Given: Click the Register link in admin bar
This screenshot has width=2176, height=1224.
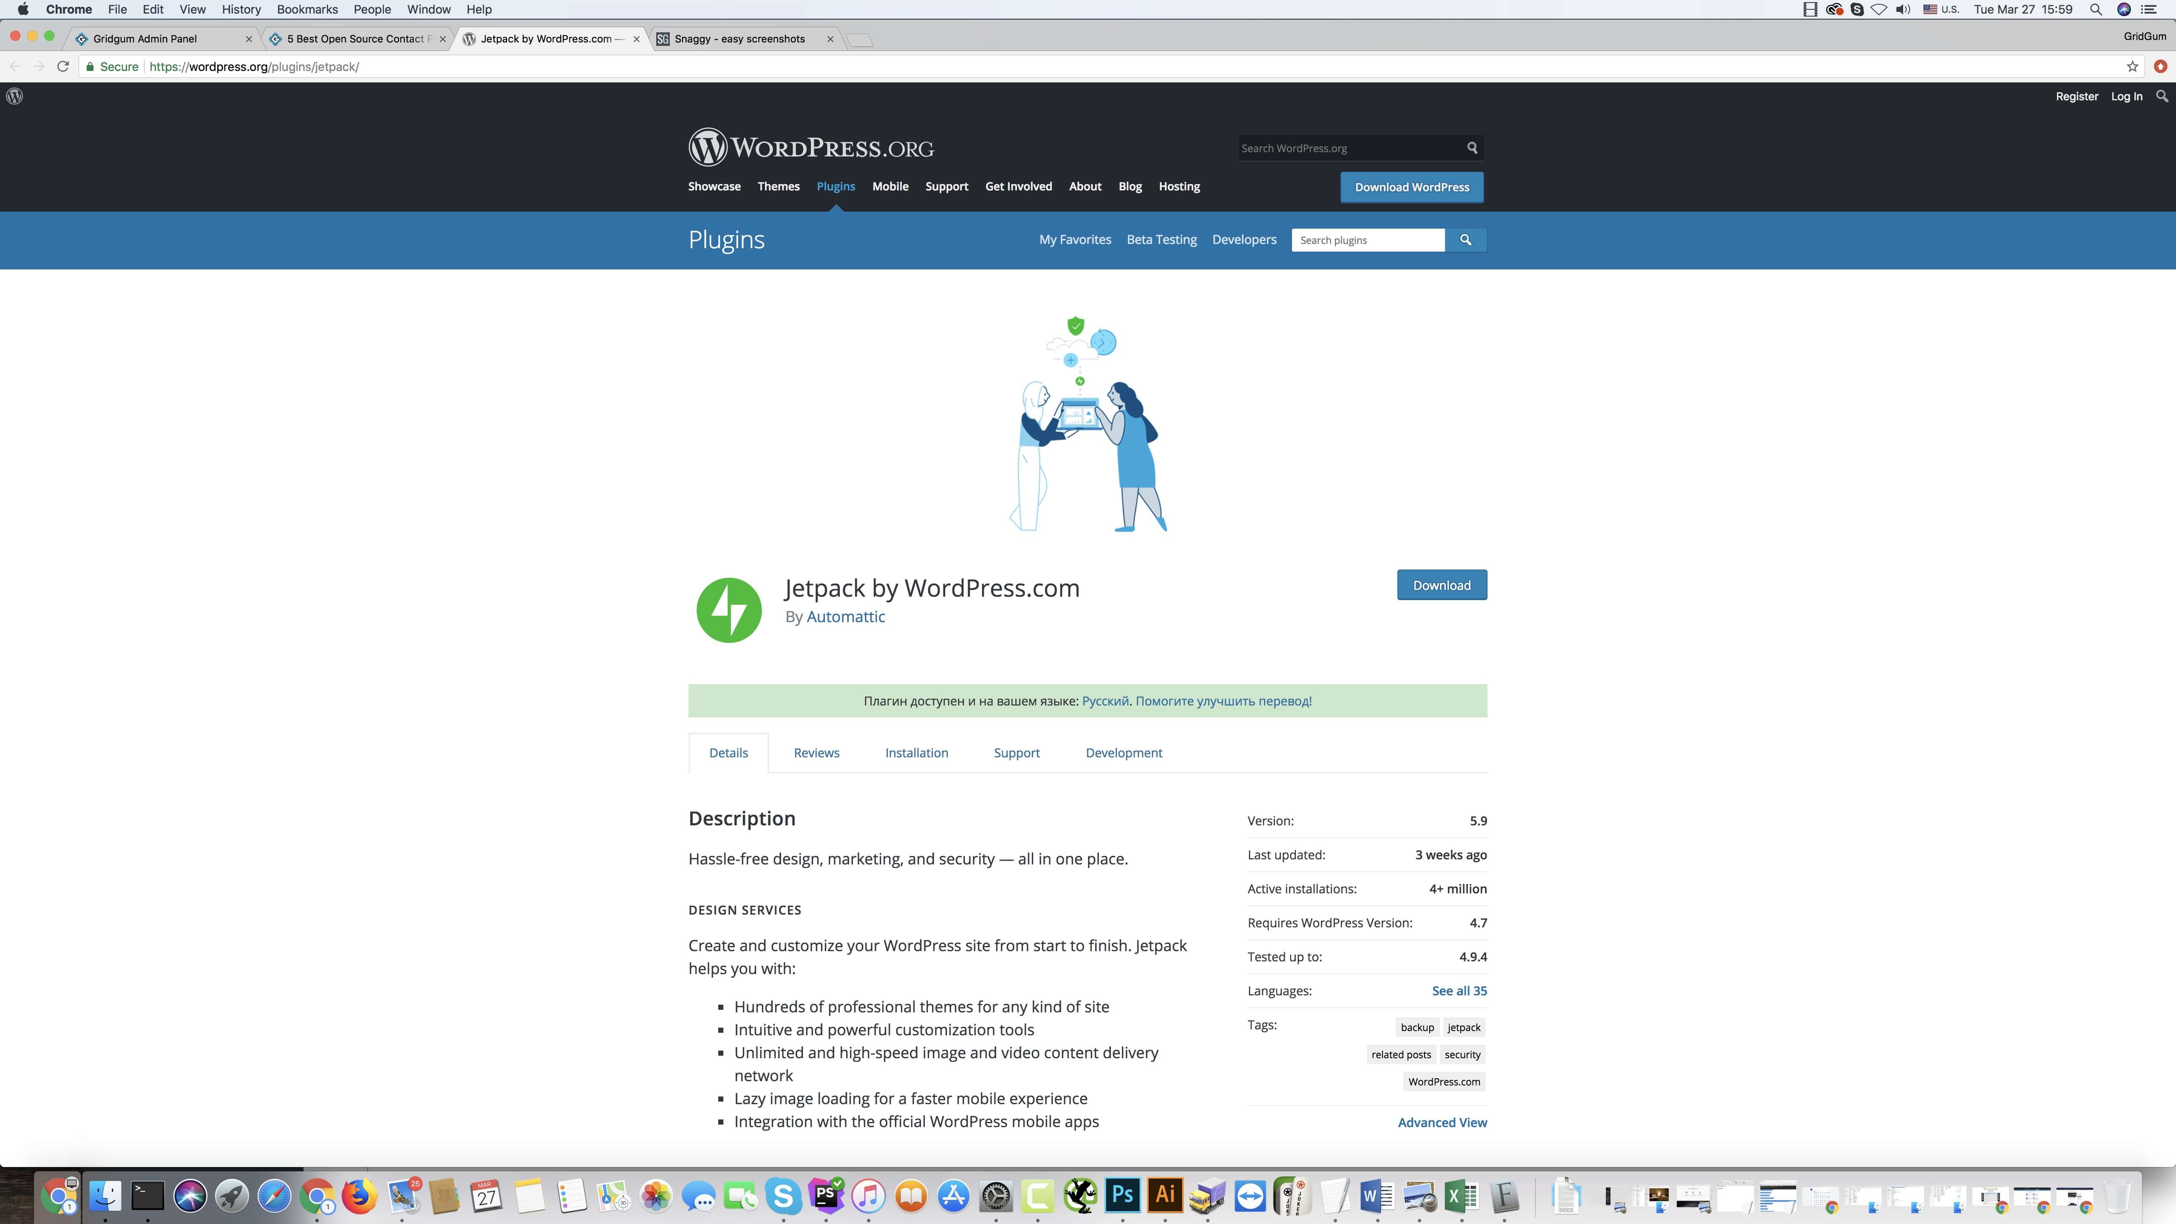Looking at the screenshot, I should [2076, 96].
